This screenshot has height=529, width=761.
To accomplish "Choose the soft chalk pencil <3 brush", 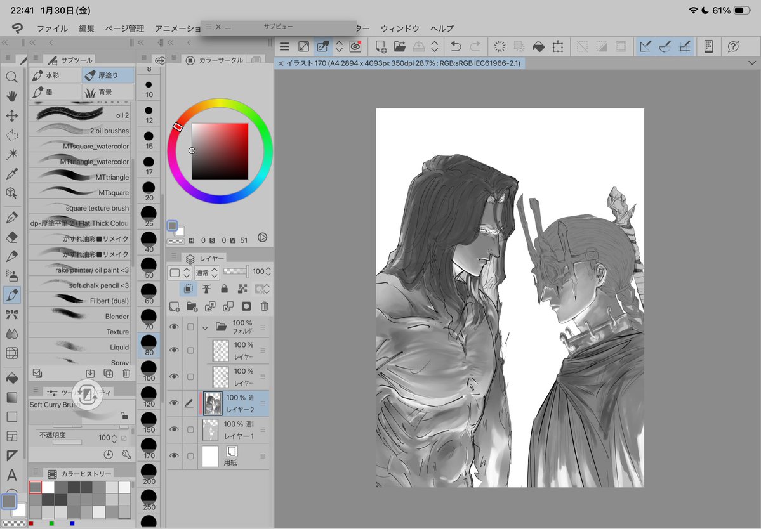I will pyautogui.click(x=79, y=285).
